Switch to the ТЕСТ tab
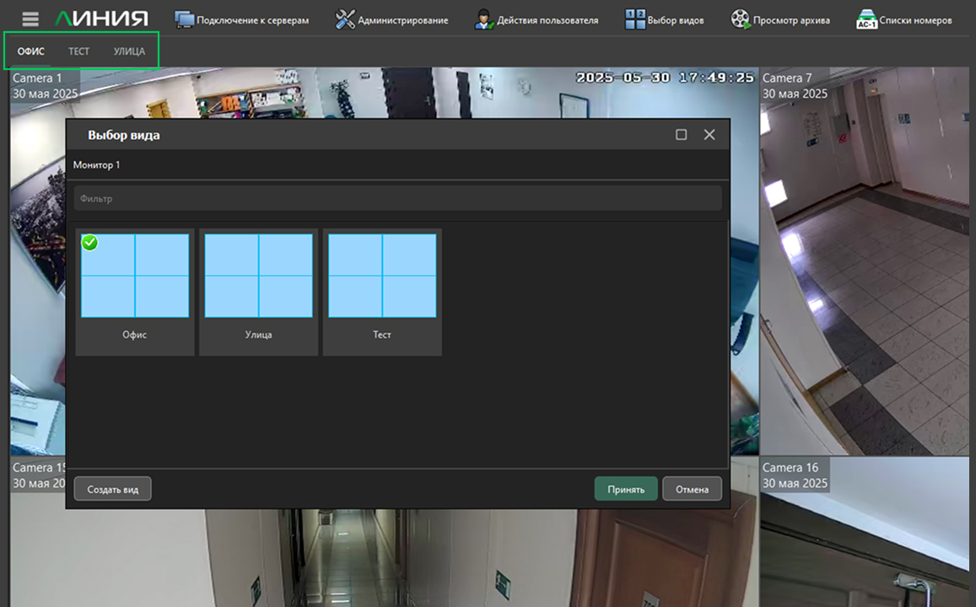The width and height of the screenshot is (976, 607). (78, 51)
